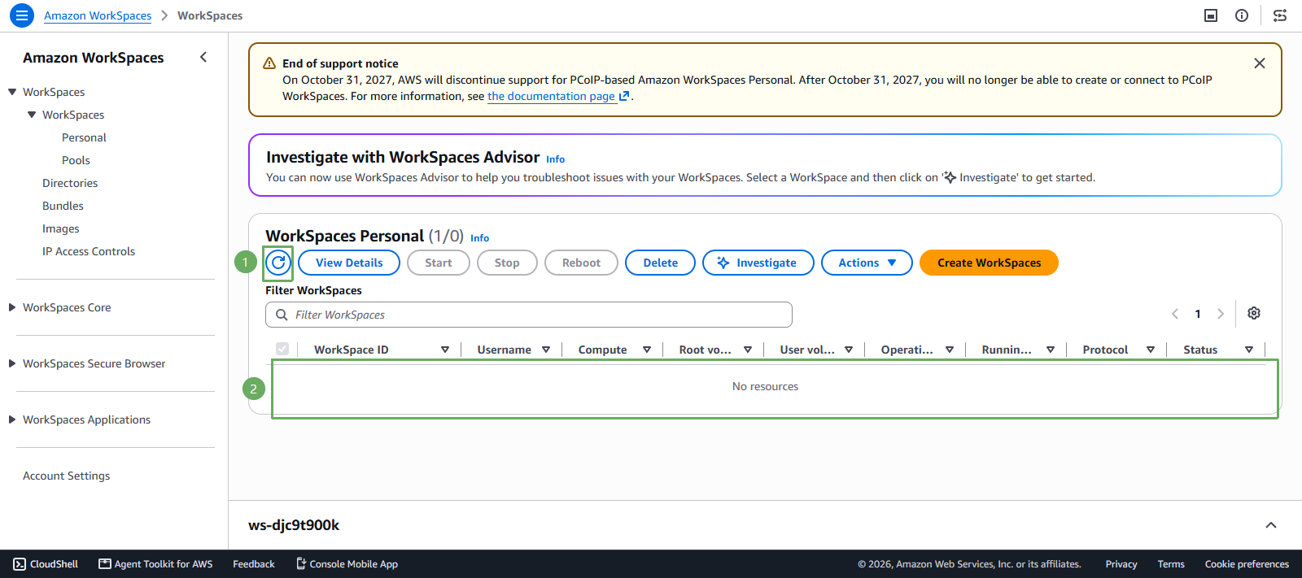Sort by Username column arrow
This screenshot has width=1302, height=578.
click(546, 350)
